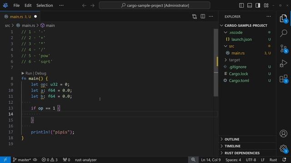Change indentation via Spaces: 4

point(233,160)
